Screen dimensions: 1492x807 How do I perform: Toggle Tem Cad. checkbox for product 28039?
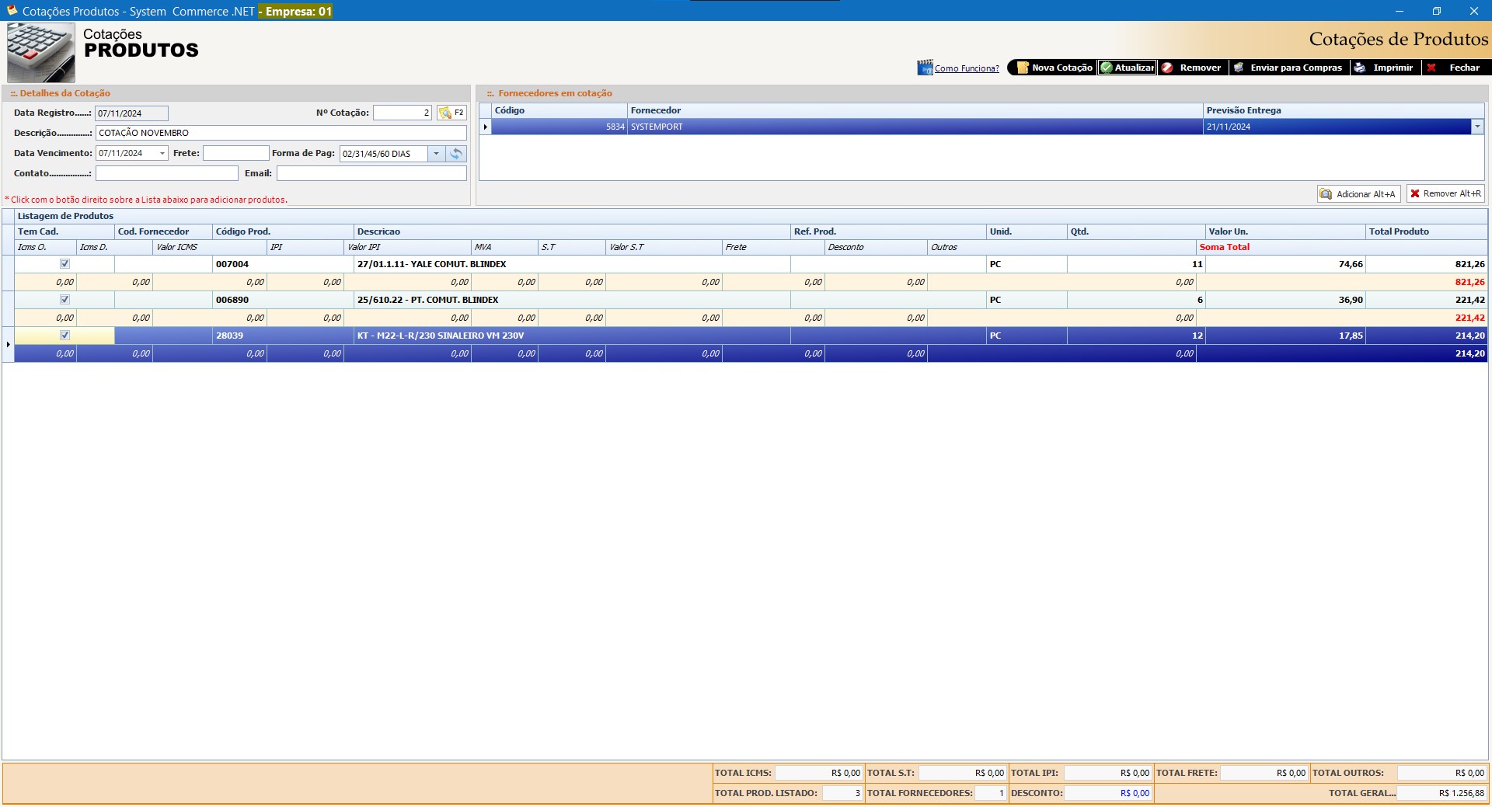pos(65,336)
